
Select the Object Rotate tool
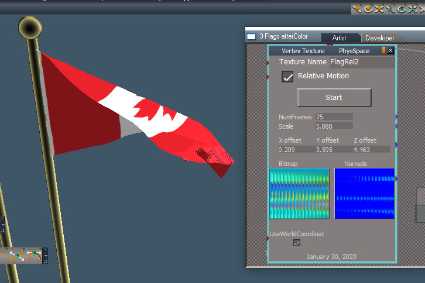click(368, 9)
